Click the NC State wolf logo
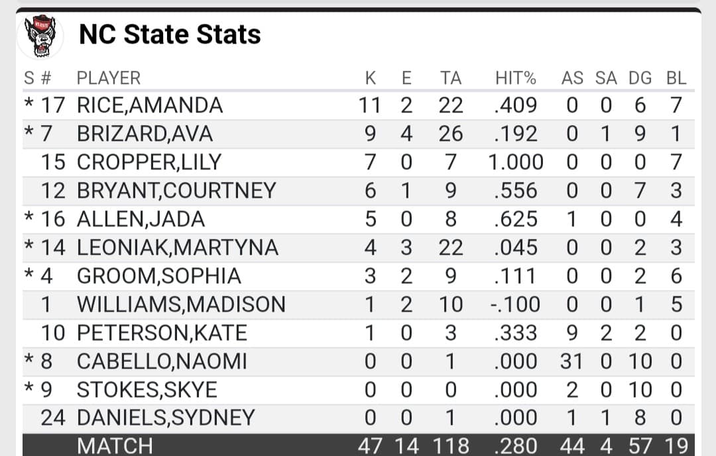This screenshot has width=716, height=456. (40, 35)
